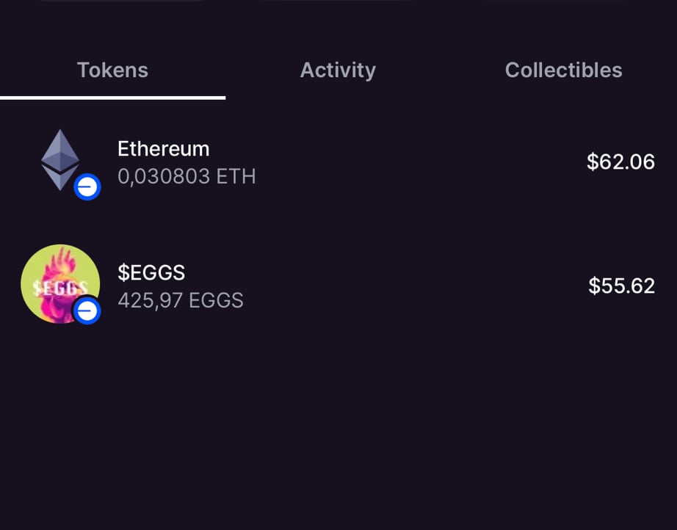The height and width of the screenshot is (530, 677).
Task: Switch to the Tokens tab
Action: click(x=112, y=70)
